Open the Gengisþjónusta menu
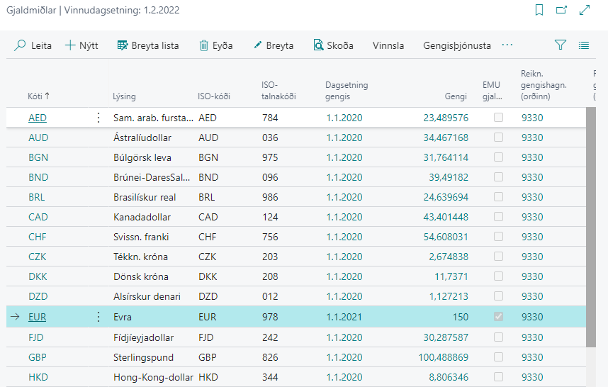The height and width of the screenshot is (387, 608). click(456, 45)
